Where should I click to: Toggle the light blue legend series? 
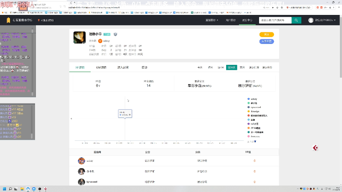251,120
